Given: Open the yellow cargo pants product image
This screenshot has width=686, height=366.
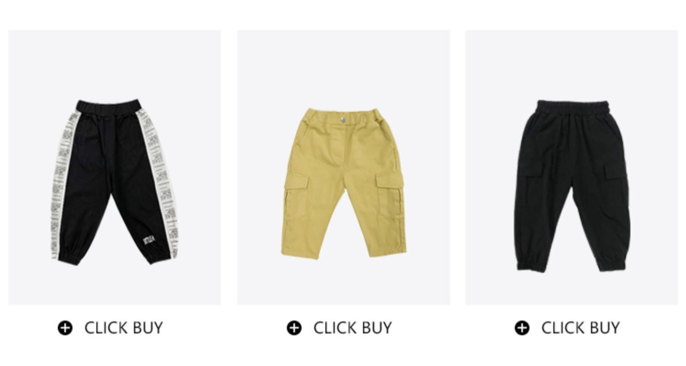Looking at the screenshot, I should pyautogui.click(x=343, y=167).
